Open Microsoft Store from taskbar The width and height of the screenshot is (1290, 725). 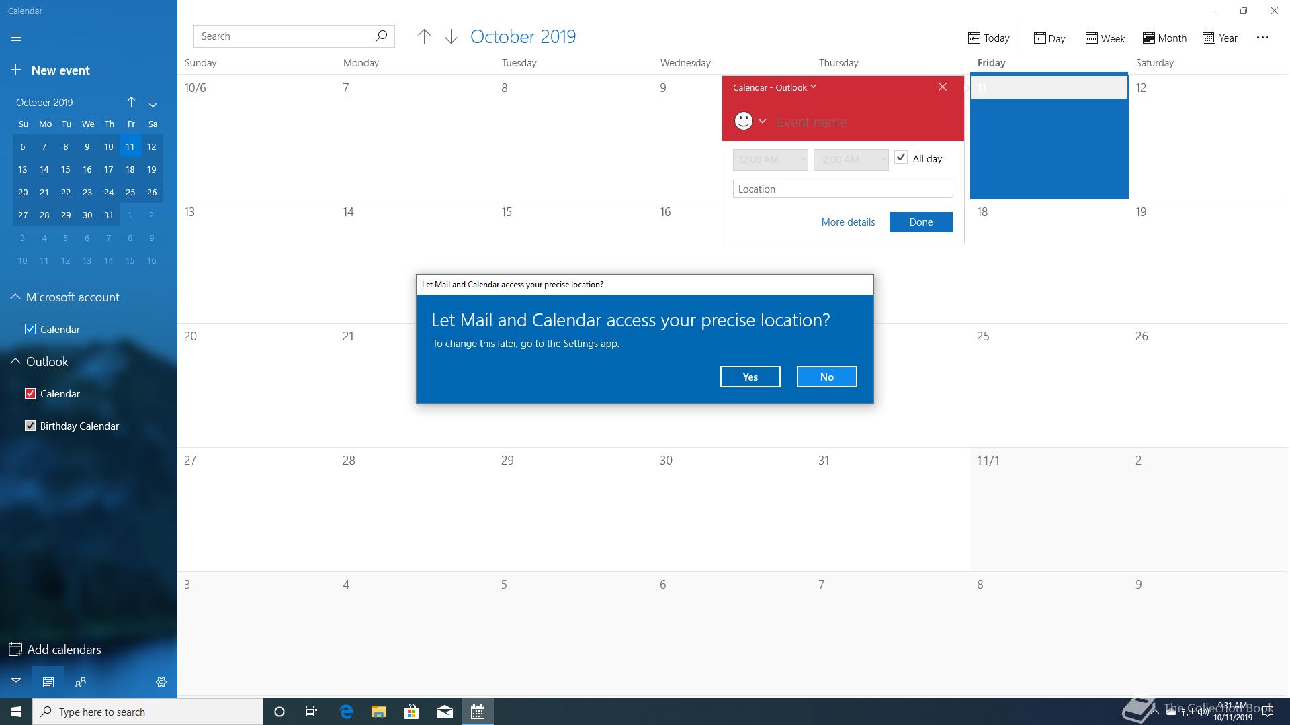click(x=411, y=712)
